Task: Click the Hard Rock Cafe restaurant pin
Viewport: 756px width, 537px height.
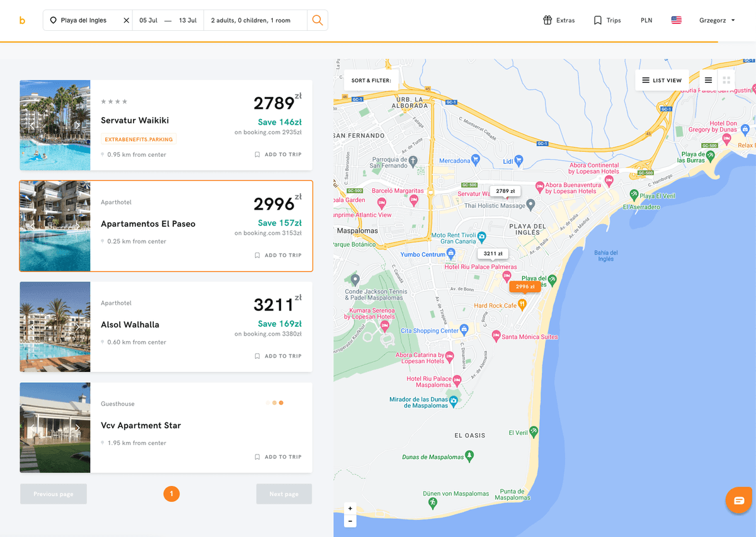Action: (x=522, y=305)
